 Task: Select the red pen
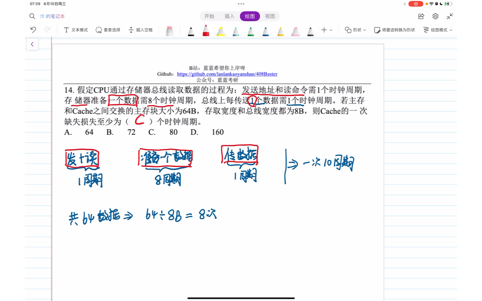pos(206,30)
